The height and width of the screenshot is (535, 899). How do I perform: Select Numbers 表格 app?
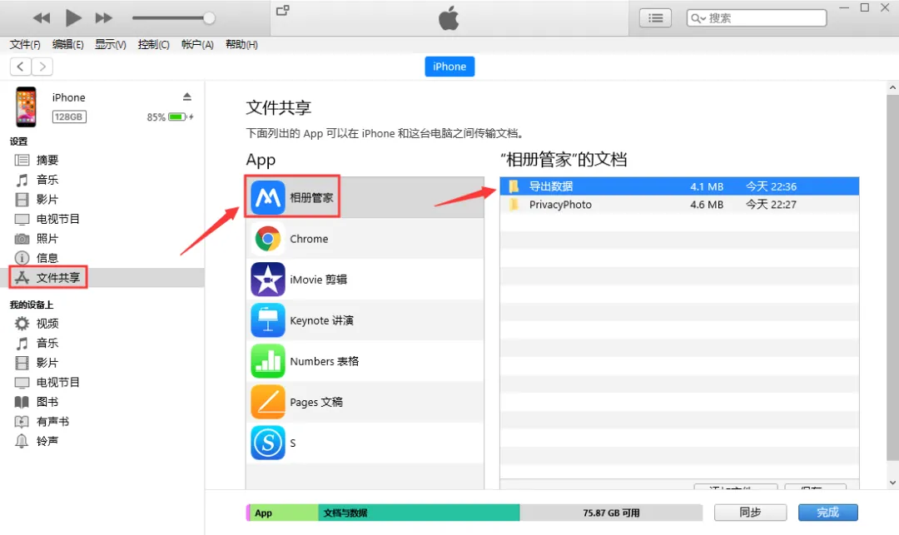[x=324, y=361]
